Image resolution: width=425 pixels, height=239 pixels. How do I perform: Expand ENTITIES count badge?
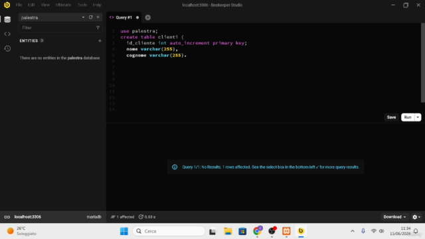coord(42,40)
